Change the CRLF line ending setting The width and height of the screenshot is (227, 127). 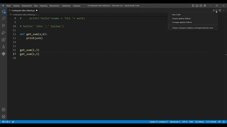191,122
